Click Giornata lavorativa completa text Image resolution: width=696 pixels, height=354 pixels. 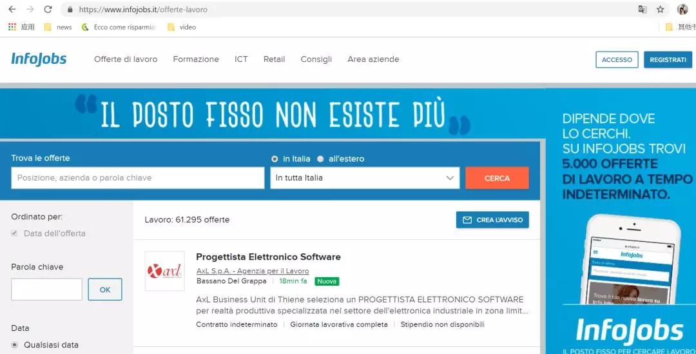coord(339,325)
